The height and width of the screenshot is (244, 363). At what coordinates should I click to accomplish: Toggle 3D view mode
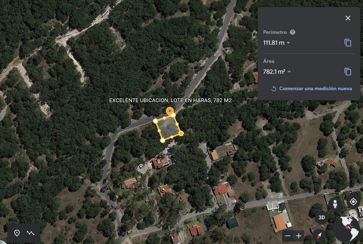pos(322,217)
